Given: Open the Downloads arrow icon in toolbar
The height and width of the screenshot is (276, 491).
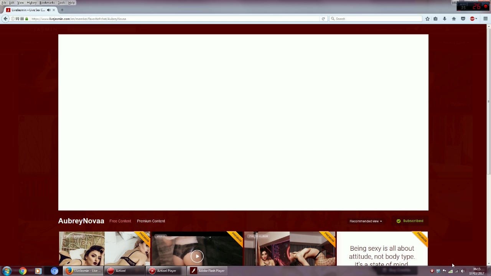Looking at the screenshot, I should pos(445,19).
